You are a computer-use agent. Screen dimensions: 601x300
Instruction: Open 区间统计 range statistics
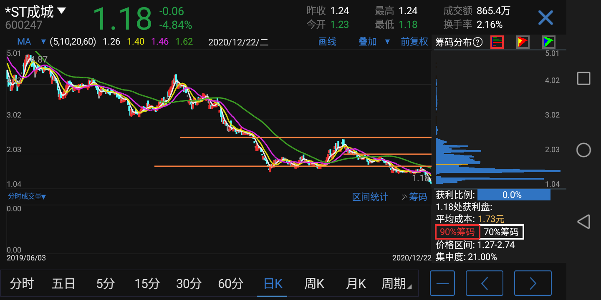pos(370,197)
